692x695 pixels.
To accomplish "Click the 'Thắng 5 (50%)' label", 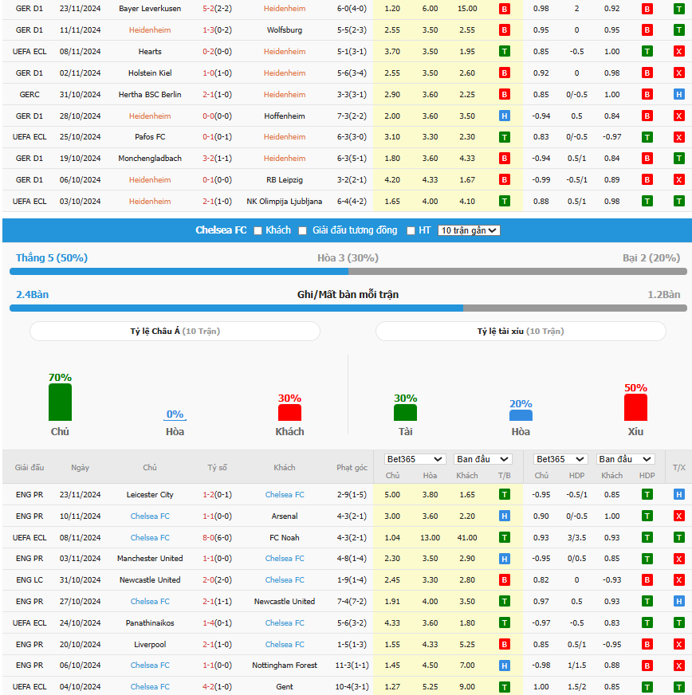I will pyautogui.click(x=52, y=258).
